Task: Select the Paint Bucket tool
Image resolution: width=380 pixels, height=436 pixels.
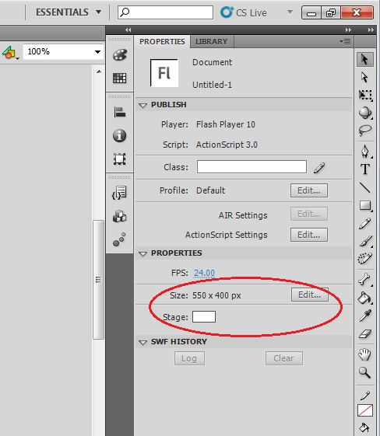Action: point(364,298)
